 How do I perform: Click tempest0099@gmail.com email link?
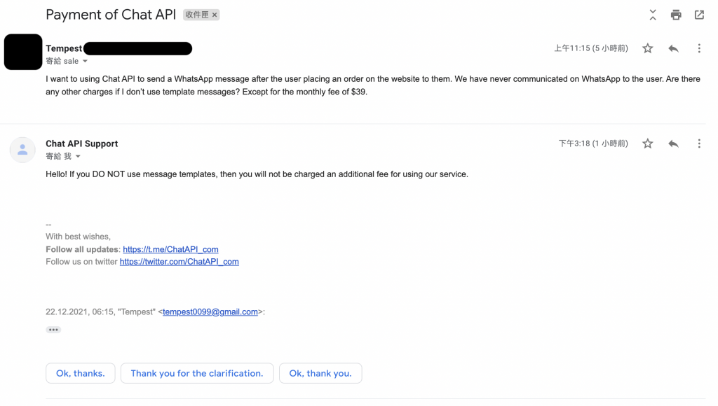coord(210,312)
